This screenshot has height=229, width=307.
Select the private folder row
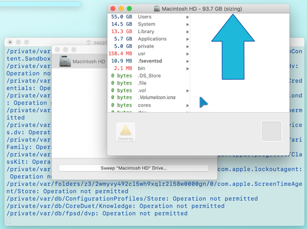pos(149,47)
